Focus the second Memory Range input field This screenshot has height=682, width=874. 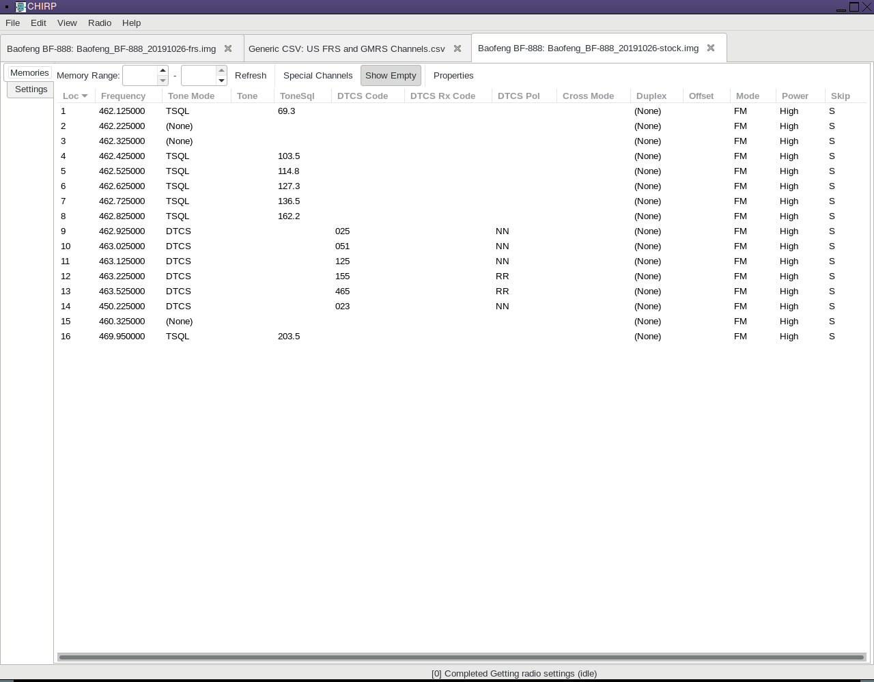(199, 75)
